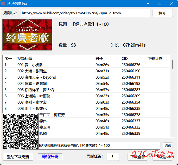Click CID cell 250466192

tap(131, 84)
